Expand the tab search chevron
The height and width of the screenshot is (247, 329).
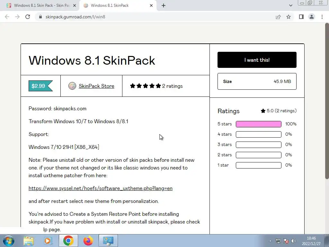290,5
